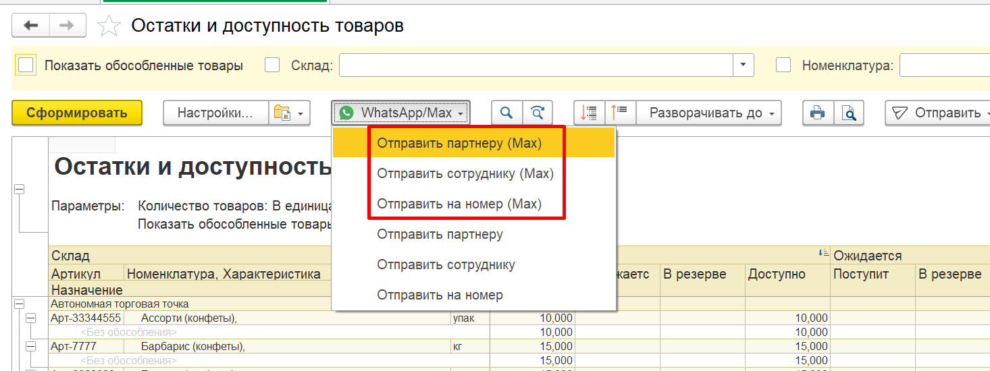Click the magnifier search icon
The height and width of the screenshot is (371, 990).
click(x=506, y=113)
